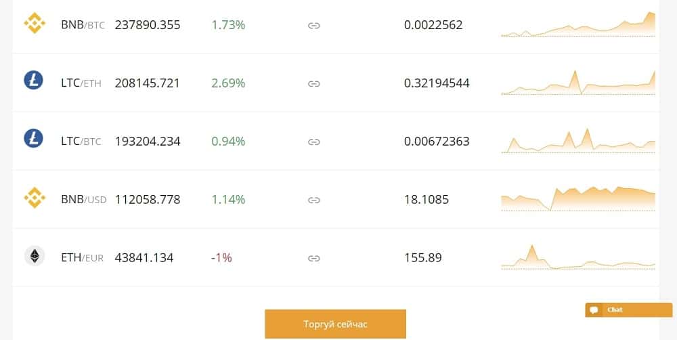
Task: Click the Торгуй сейчас button
Action: [x=335, y=324]
